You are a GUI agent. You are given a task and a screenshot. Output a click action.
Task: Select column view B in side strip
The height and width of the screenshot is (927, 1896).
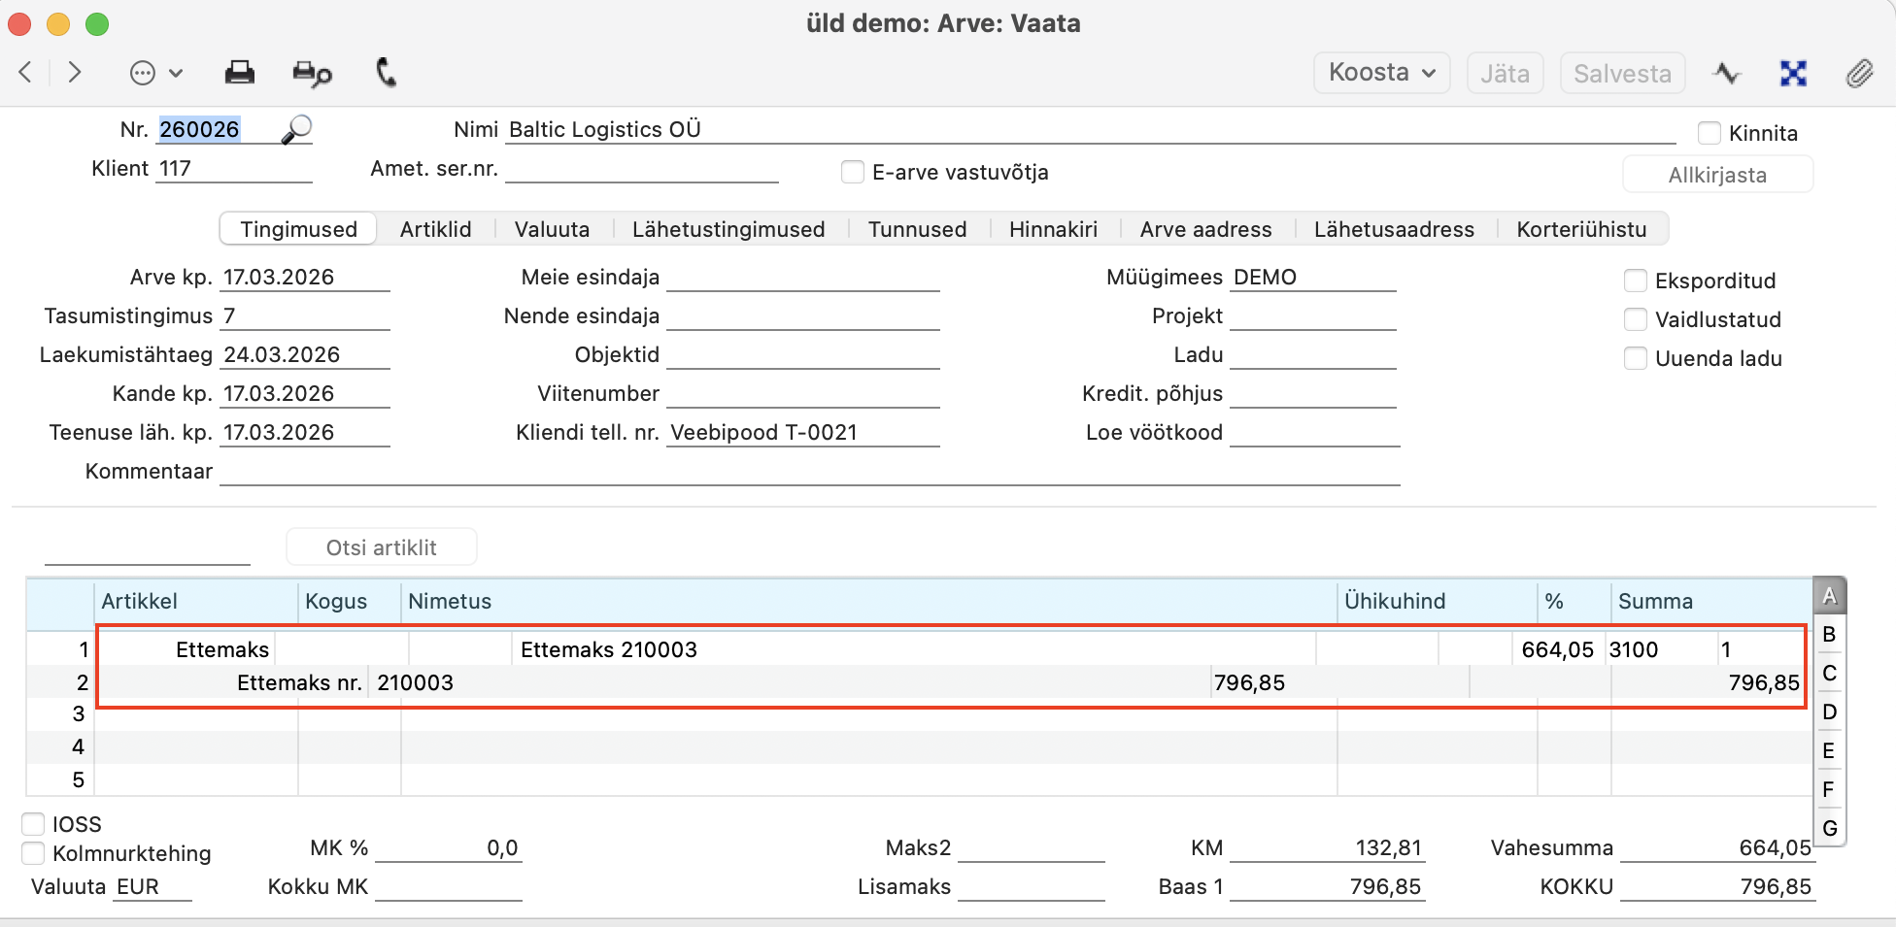tap(1829, 635)
